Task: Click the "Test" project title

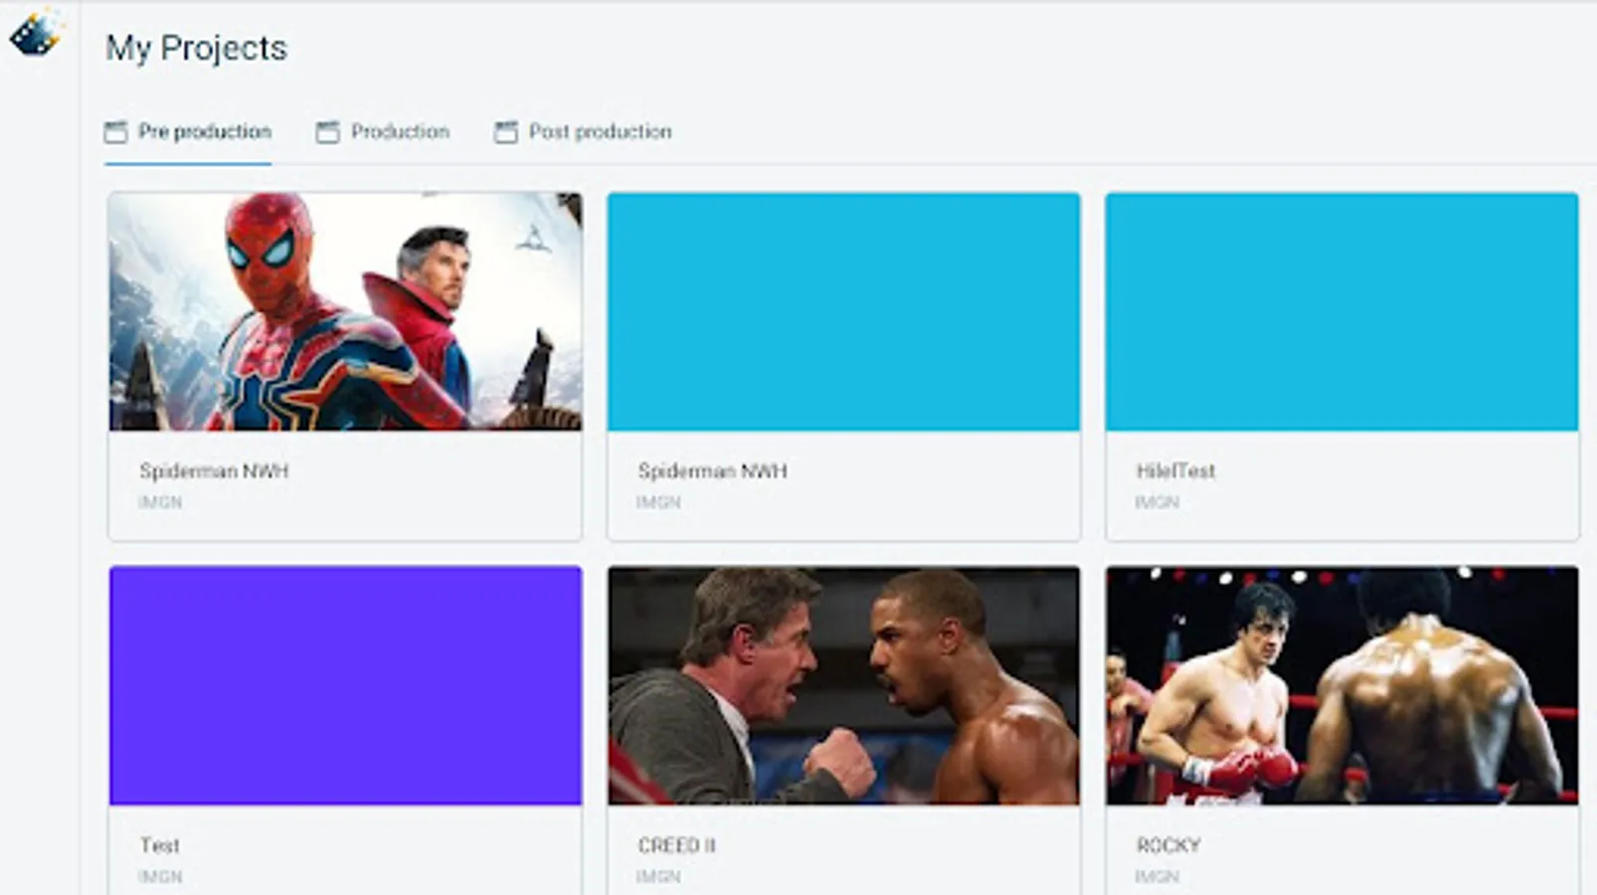Action: pyautogui.click(x=159, y=845)
